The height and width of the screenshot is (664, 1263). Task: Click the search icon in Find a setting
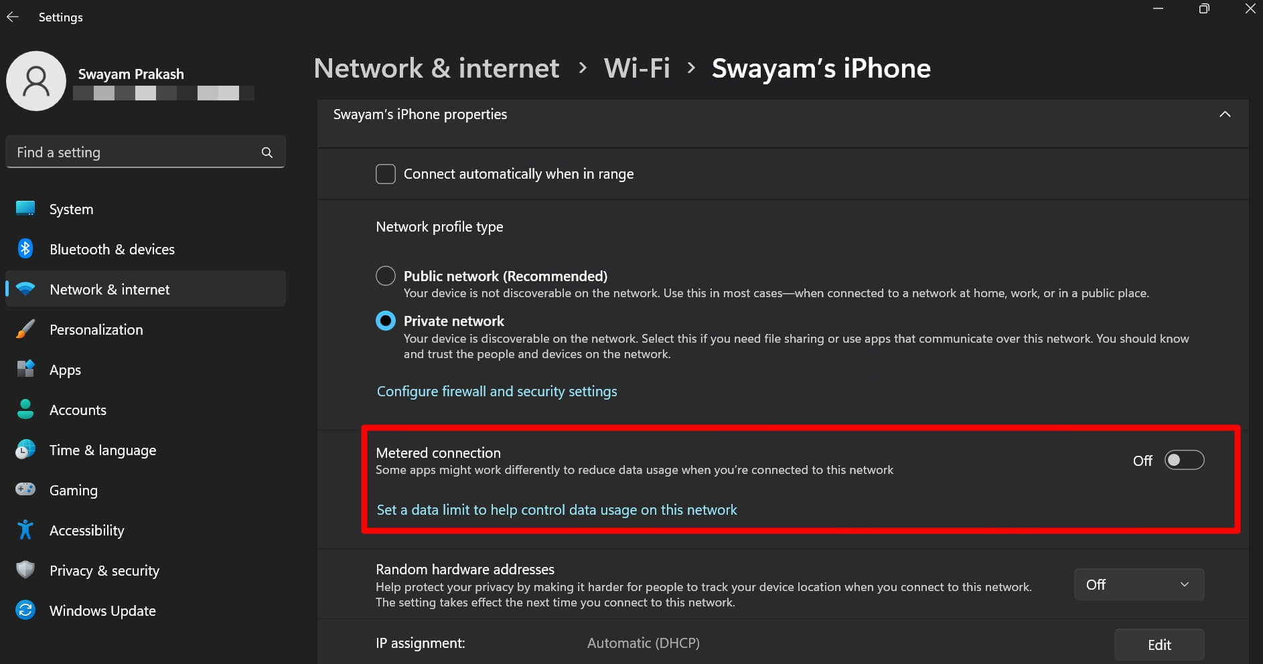coord(267,152)
